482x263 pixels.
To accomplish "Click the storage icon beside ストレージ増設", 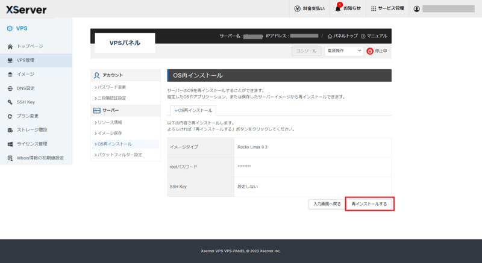I will pyautogui.click(x=10, y=130).
